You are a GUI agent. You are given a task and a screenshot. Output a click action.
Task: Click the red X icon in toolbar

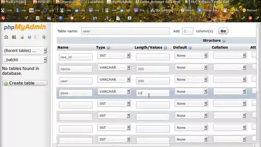(x=250, y=18)
